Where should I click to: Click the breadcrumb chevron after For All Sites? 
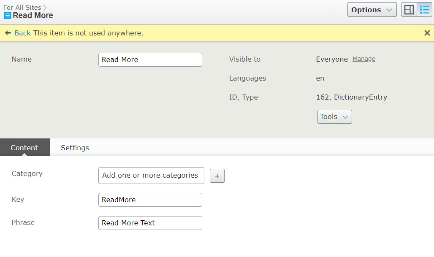click(45, 8)
